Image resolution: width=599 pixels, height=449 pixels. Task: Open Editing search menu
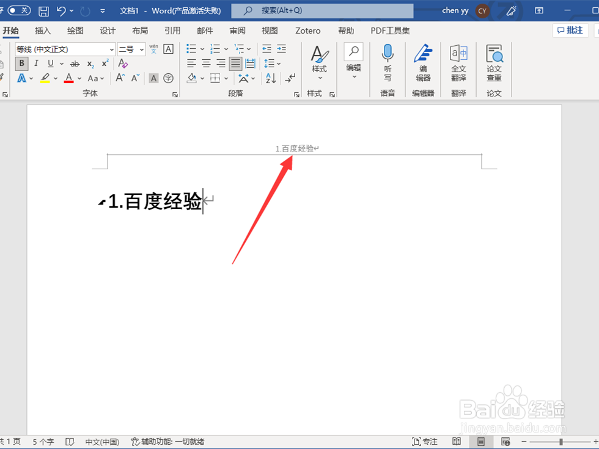click(353, 61)
